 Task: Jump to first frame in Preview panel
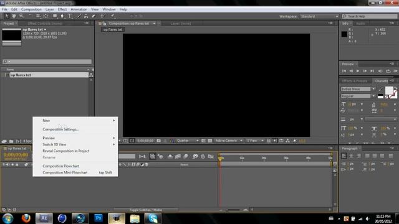click(344, 71)
